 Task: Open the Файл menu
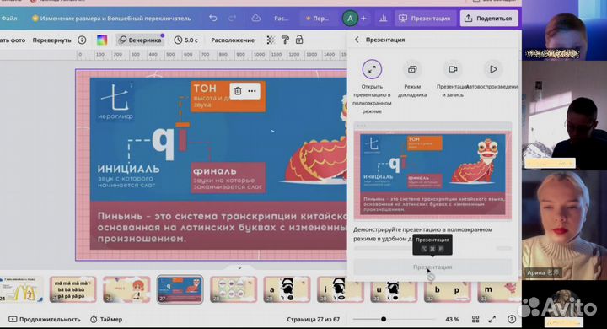click(x=9, y=19)
